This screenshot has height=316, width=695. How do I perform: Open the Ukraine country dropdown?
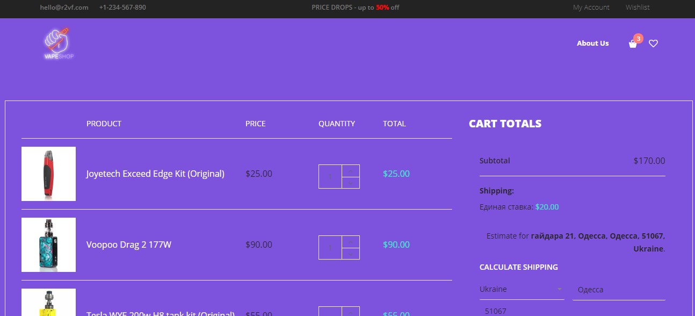pos(522,289)
